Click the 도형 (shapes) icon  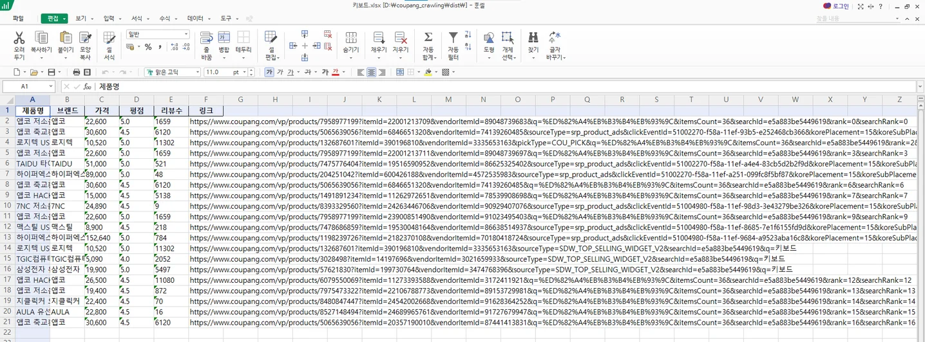point(489,38)
